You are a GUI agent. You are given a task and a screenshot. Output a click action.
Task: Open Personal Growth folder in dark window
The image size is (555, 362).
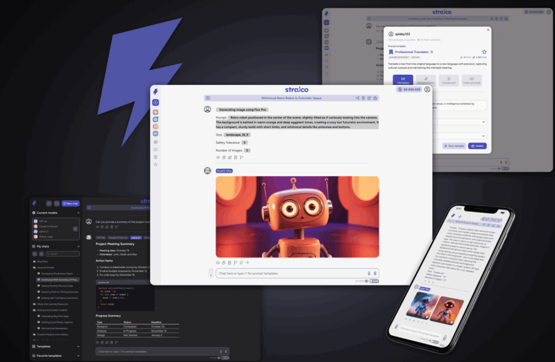click(x=43, y=268)
